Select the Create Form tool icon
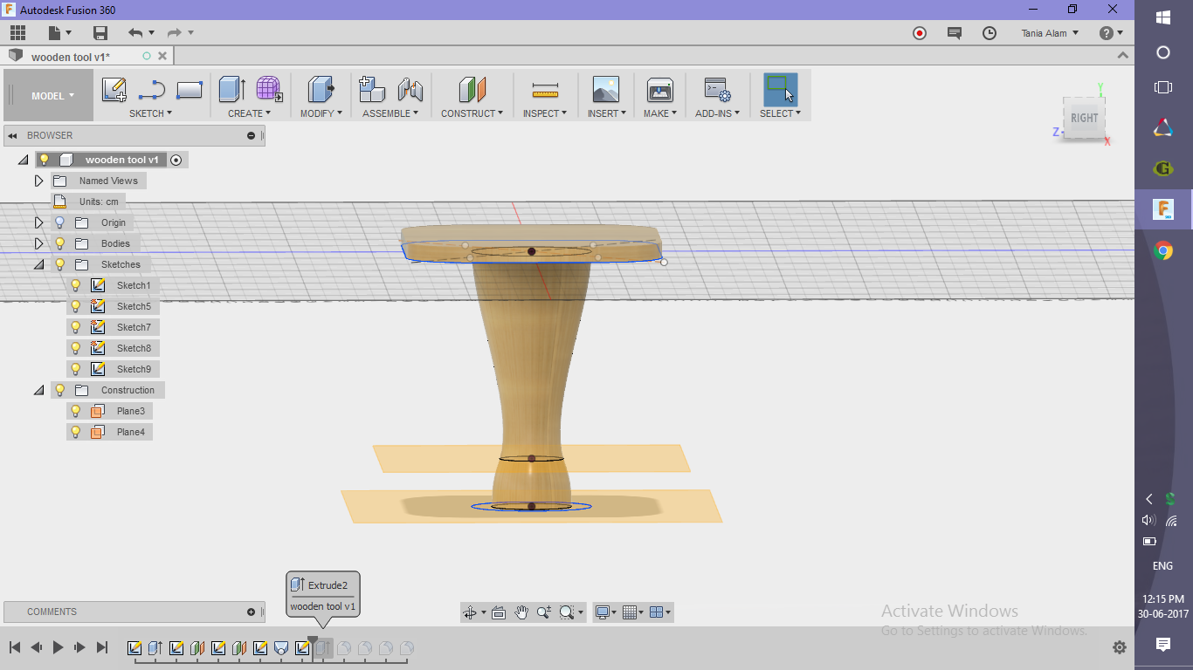 point(269,90)
